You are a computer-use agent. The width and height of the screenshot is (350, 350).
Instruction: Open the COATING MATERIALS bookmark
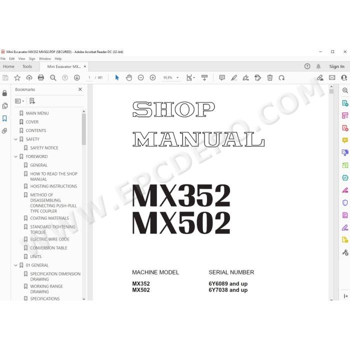(x=49, y=218)
